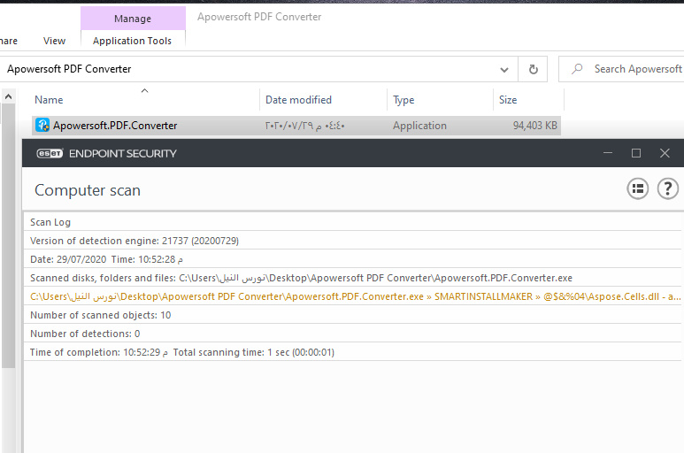Open ESET help via question mark icon
The image size is (684, 453).
pos(667,188)
